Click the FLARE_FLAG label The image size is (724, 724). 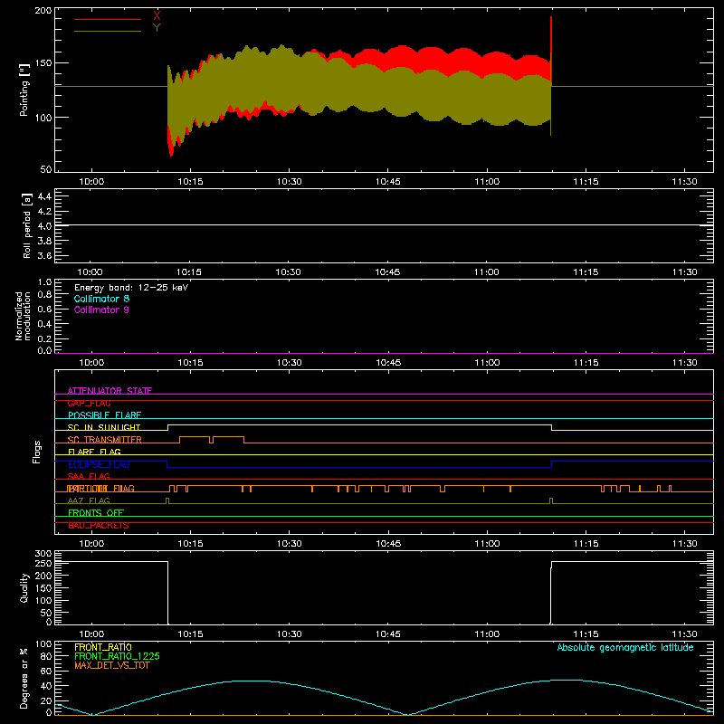pos(94,452)
